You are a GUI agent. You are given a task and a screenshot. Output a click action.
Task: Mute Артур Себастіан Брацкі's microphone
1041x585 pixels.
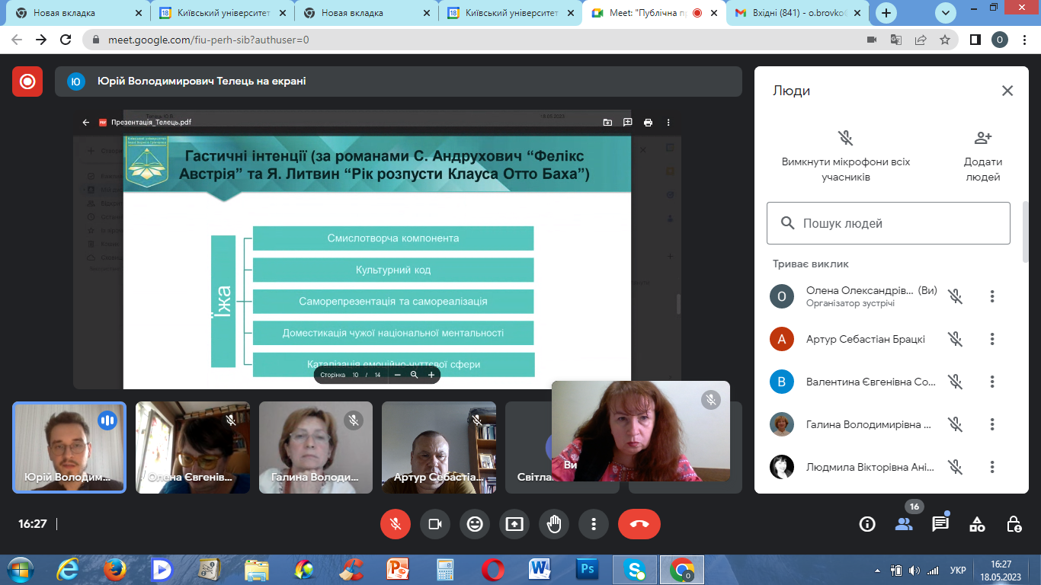(955, 339)
